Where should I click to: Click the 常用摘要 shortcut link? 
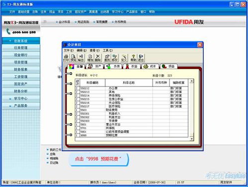coord(102,22)
